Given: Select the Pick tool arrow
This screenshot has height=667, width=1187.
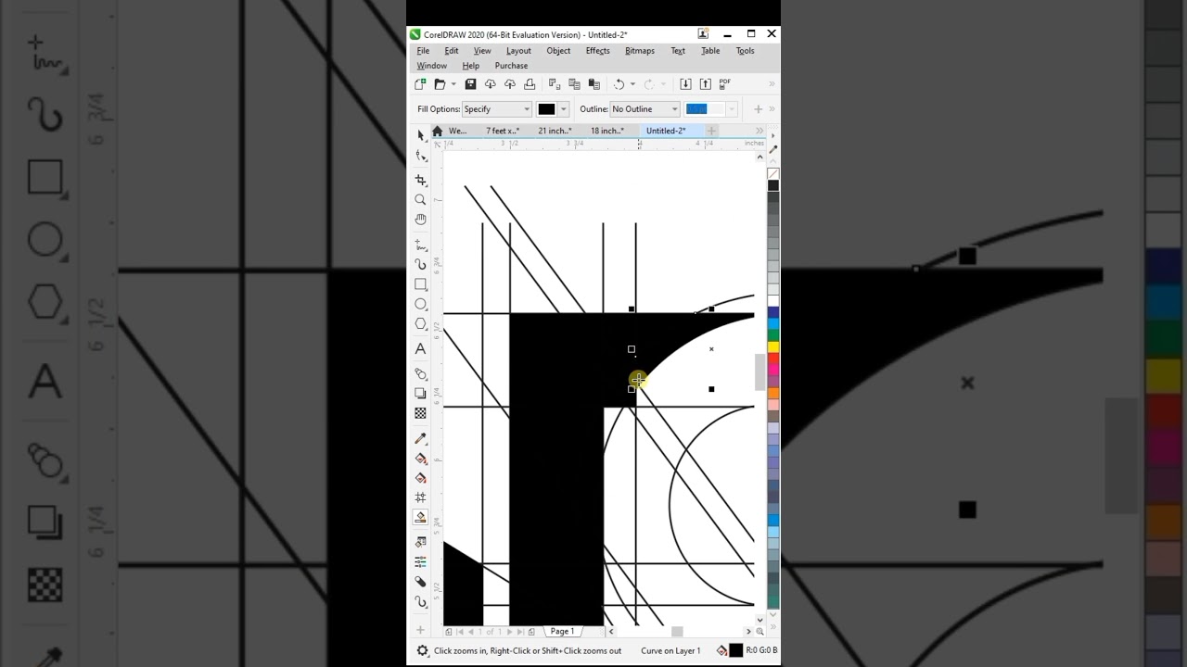Looking at the screenshot, I should pos(420,135).
